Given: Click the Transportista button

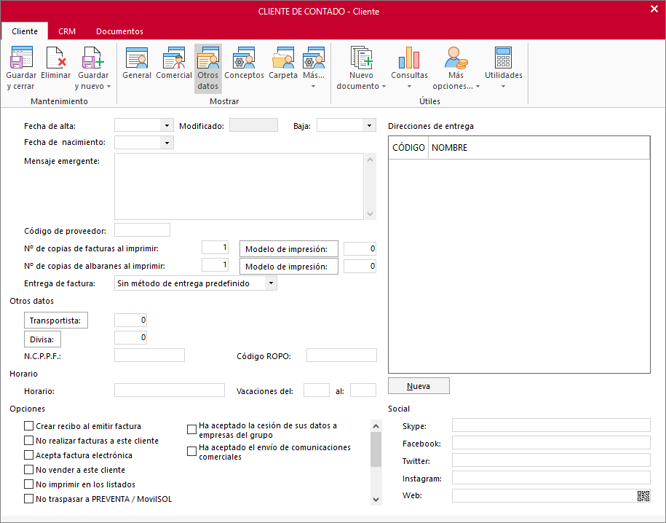Looking at the screenshot, I should tap(56, 321).
